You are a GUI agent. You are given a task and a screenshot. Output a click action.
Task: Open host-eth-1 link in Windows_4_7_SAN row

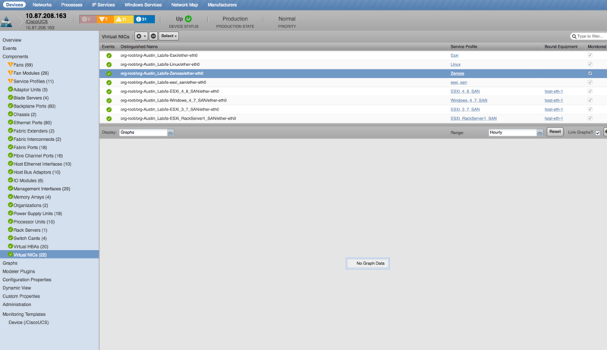(554, 101)
